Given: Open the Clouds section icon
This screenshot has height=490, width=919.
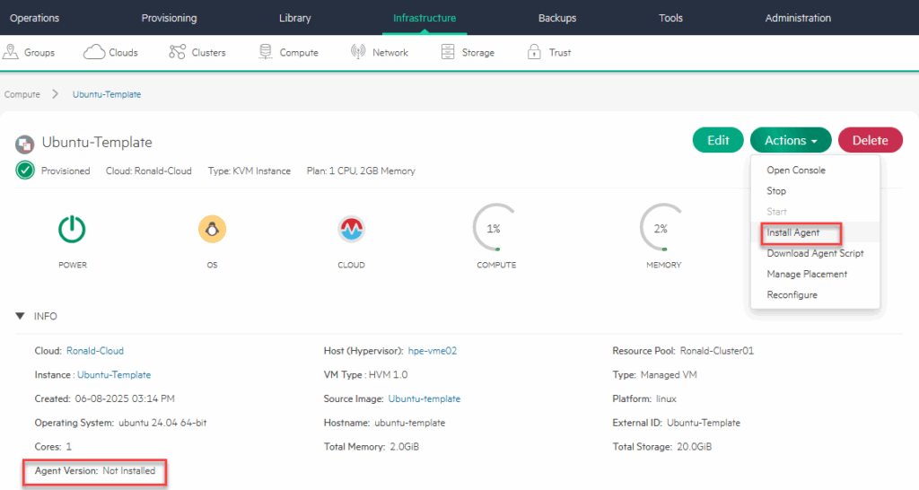Looking at the screenshot, I should pyautogui.click(x=94, y=52).
